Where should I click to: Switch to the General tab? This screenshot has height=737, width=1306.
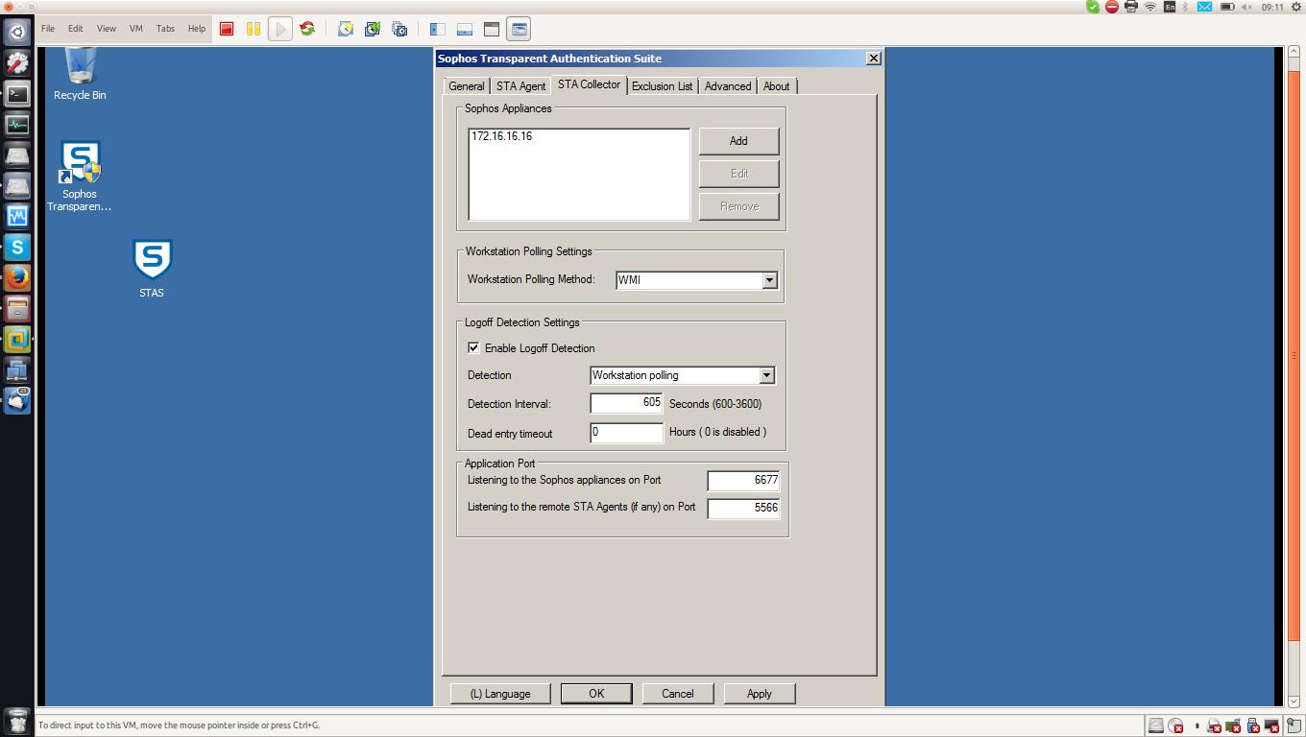coord(467,86)
